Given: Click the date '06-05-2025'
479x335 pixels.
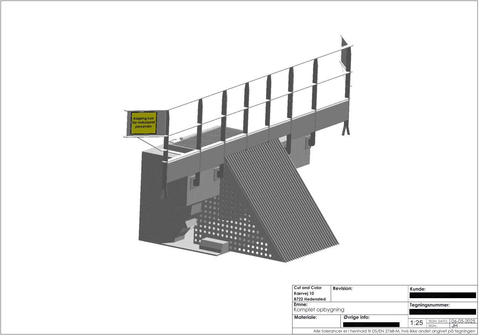Looking at the screenshot, I should 464,321.
